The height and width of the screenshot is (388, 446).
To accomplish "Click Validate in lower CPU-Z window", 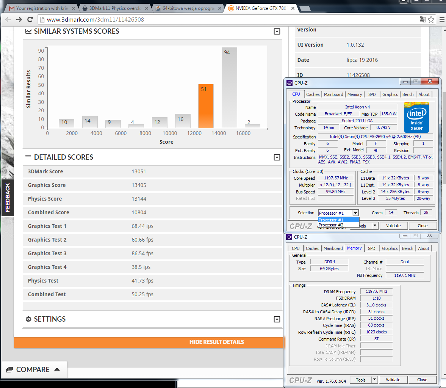I will tap(393, 380).
